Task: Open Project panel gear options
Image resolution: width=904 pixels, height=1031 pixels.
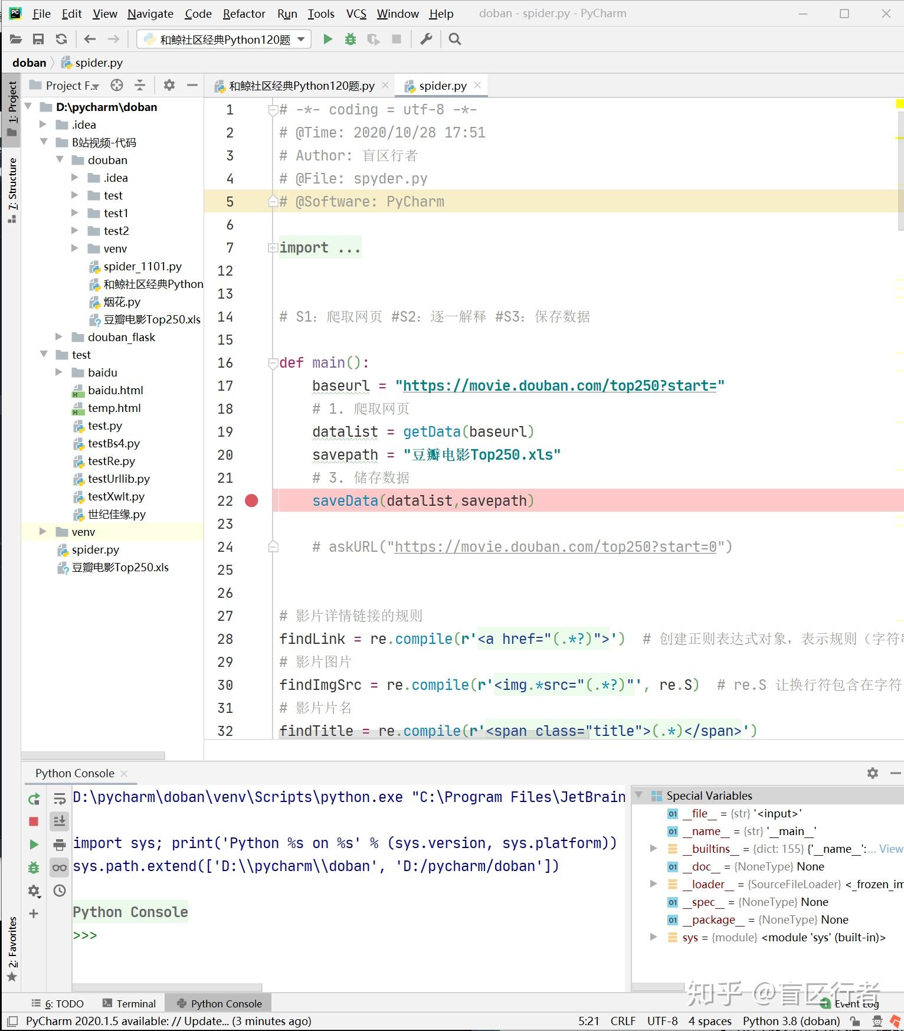Action: point(169,86)
